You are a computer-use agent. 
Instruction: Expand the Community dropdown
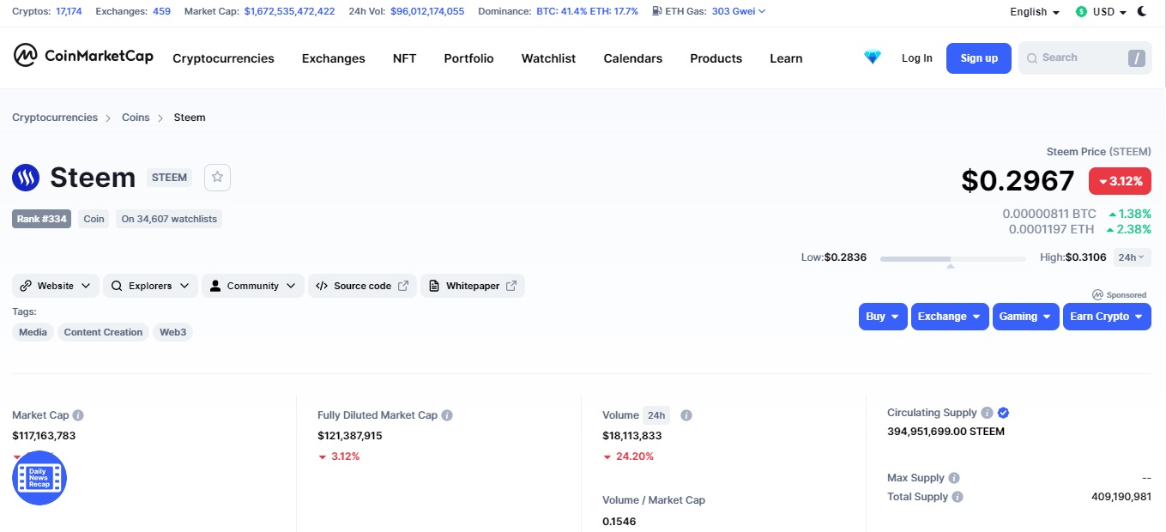[253, 286]
